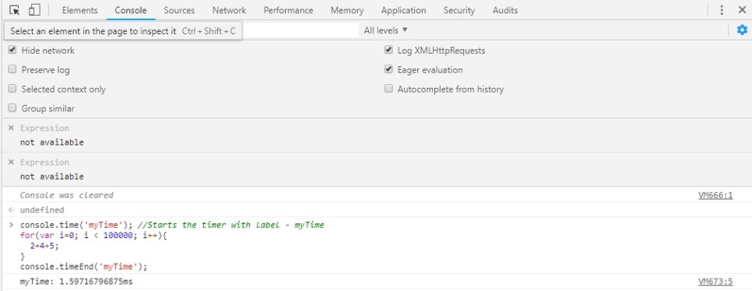Enable Preserve log checkbox
Viewport: 752px width, 291px height.
coord(12,69)
